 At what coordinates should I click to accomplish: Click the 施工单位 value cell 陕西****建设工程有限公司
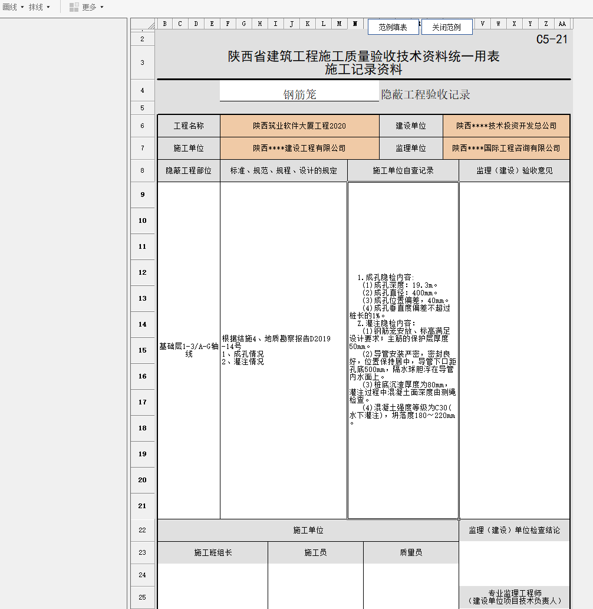point(299,148)
